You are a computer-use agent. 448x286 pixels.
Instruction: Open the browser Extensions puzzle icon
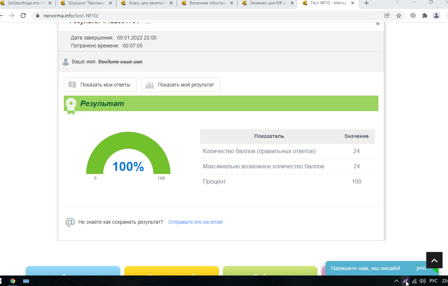tap(425, 16)
